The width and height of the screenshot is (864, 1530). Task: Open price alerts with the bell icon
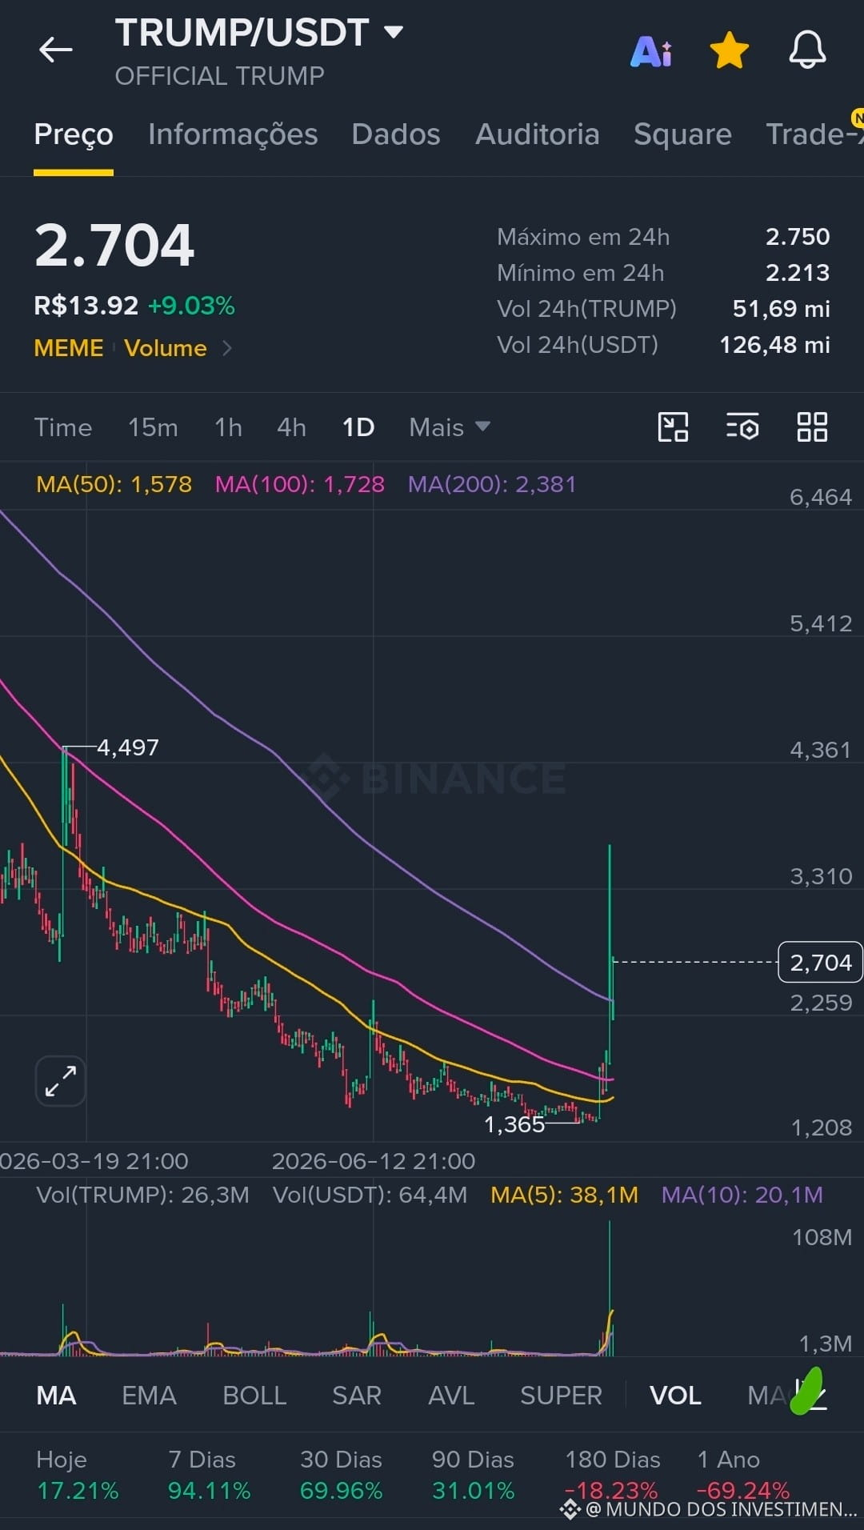click(x=807, y=50)
